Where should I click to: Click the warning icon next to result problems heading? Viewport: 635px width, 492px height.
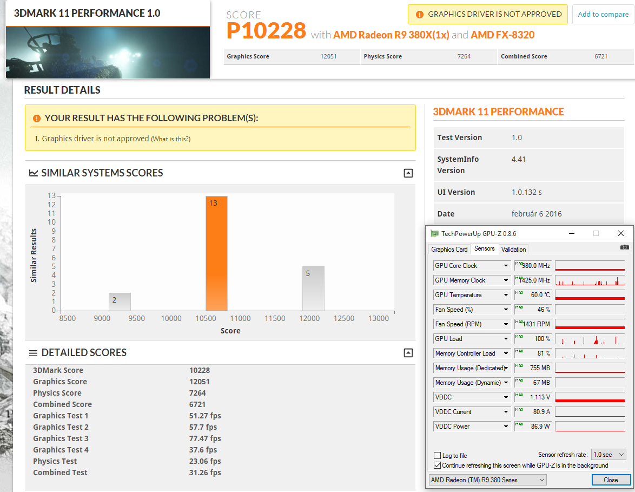(36, 119)
